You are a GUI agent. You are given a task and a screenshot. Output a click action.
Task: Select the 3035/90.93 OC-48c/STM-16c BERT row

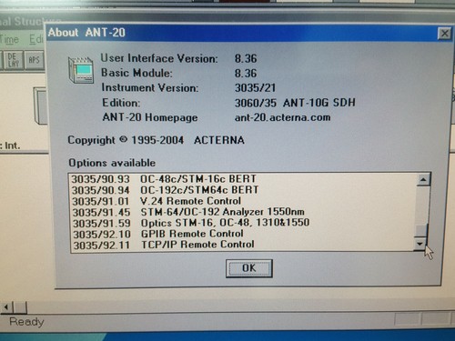point(243,179)
